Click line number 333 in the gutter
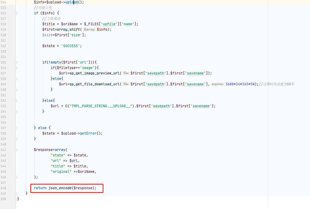Image resolution: width=310 pixels, height=209 pixels. [3, 106]
